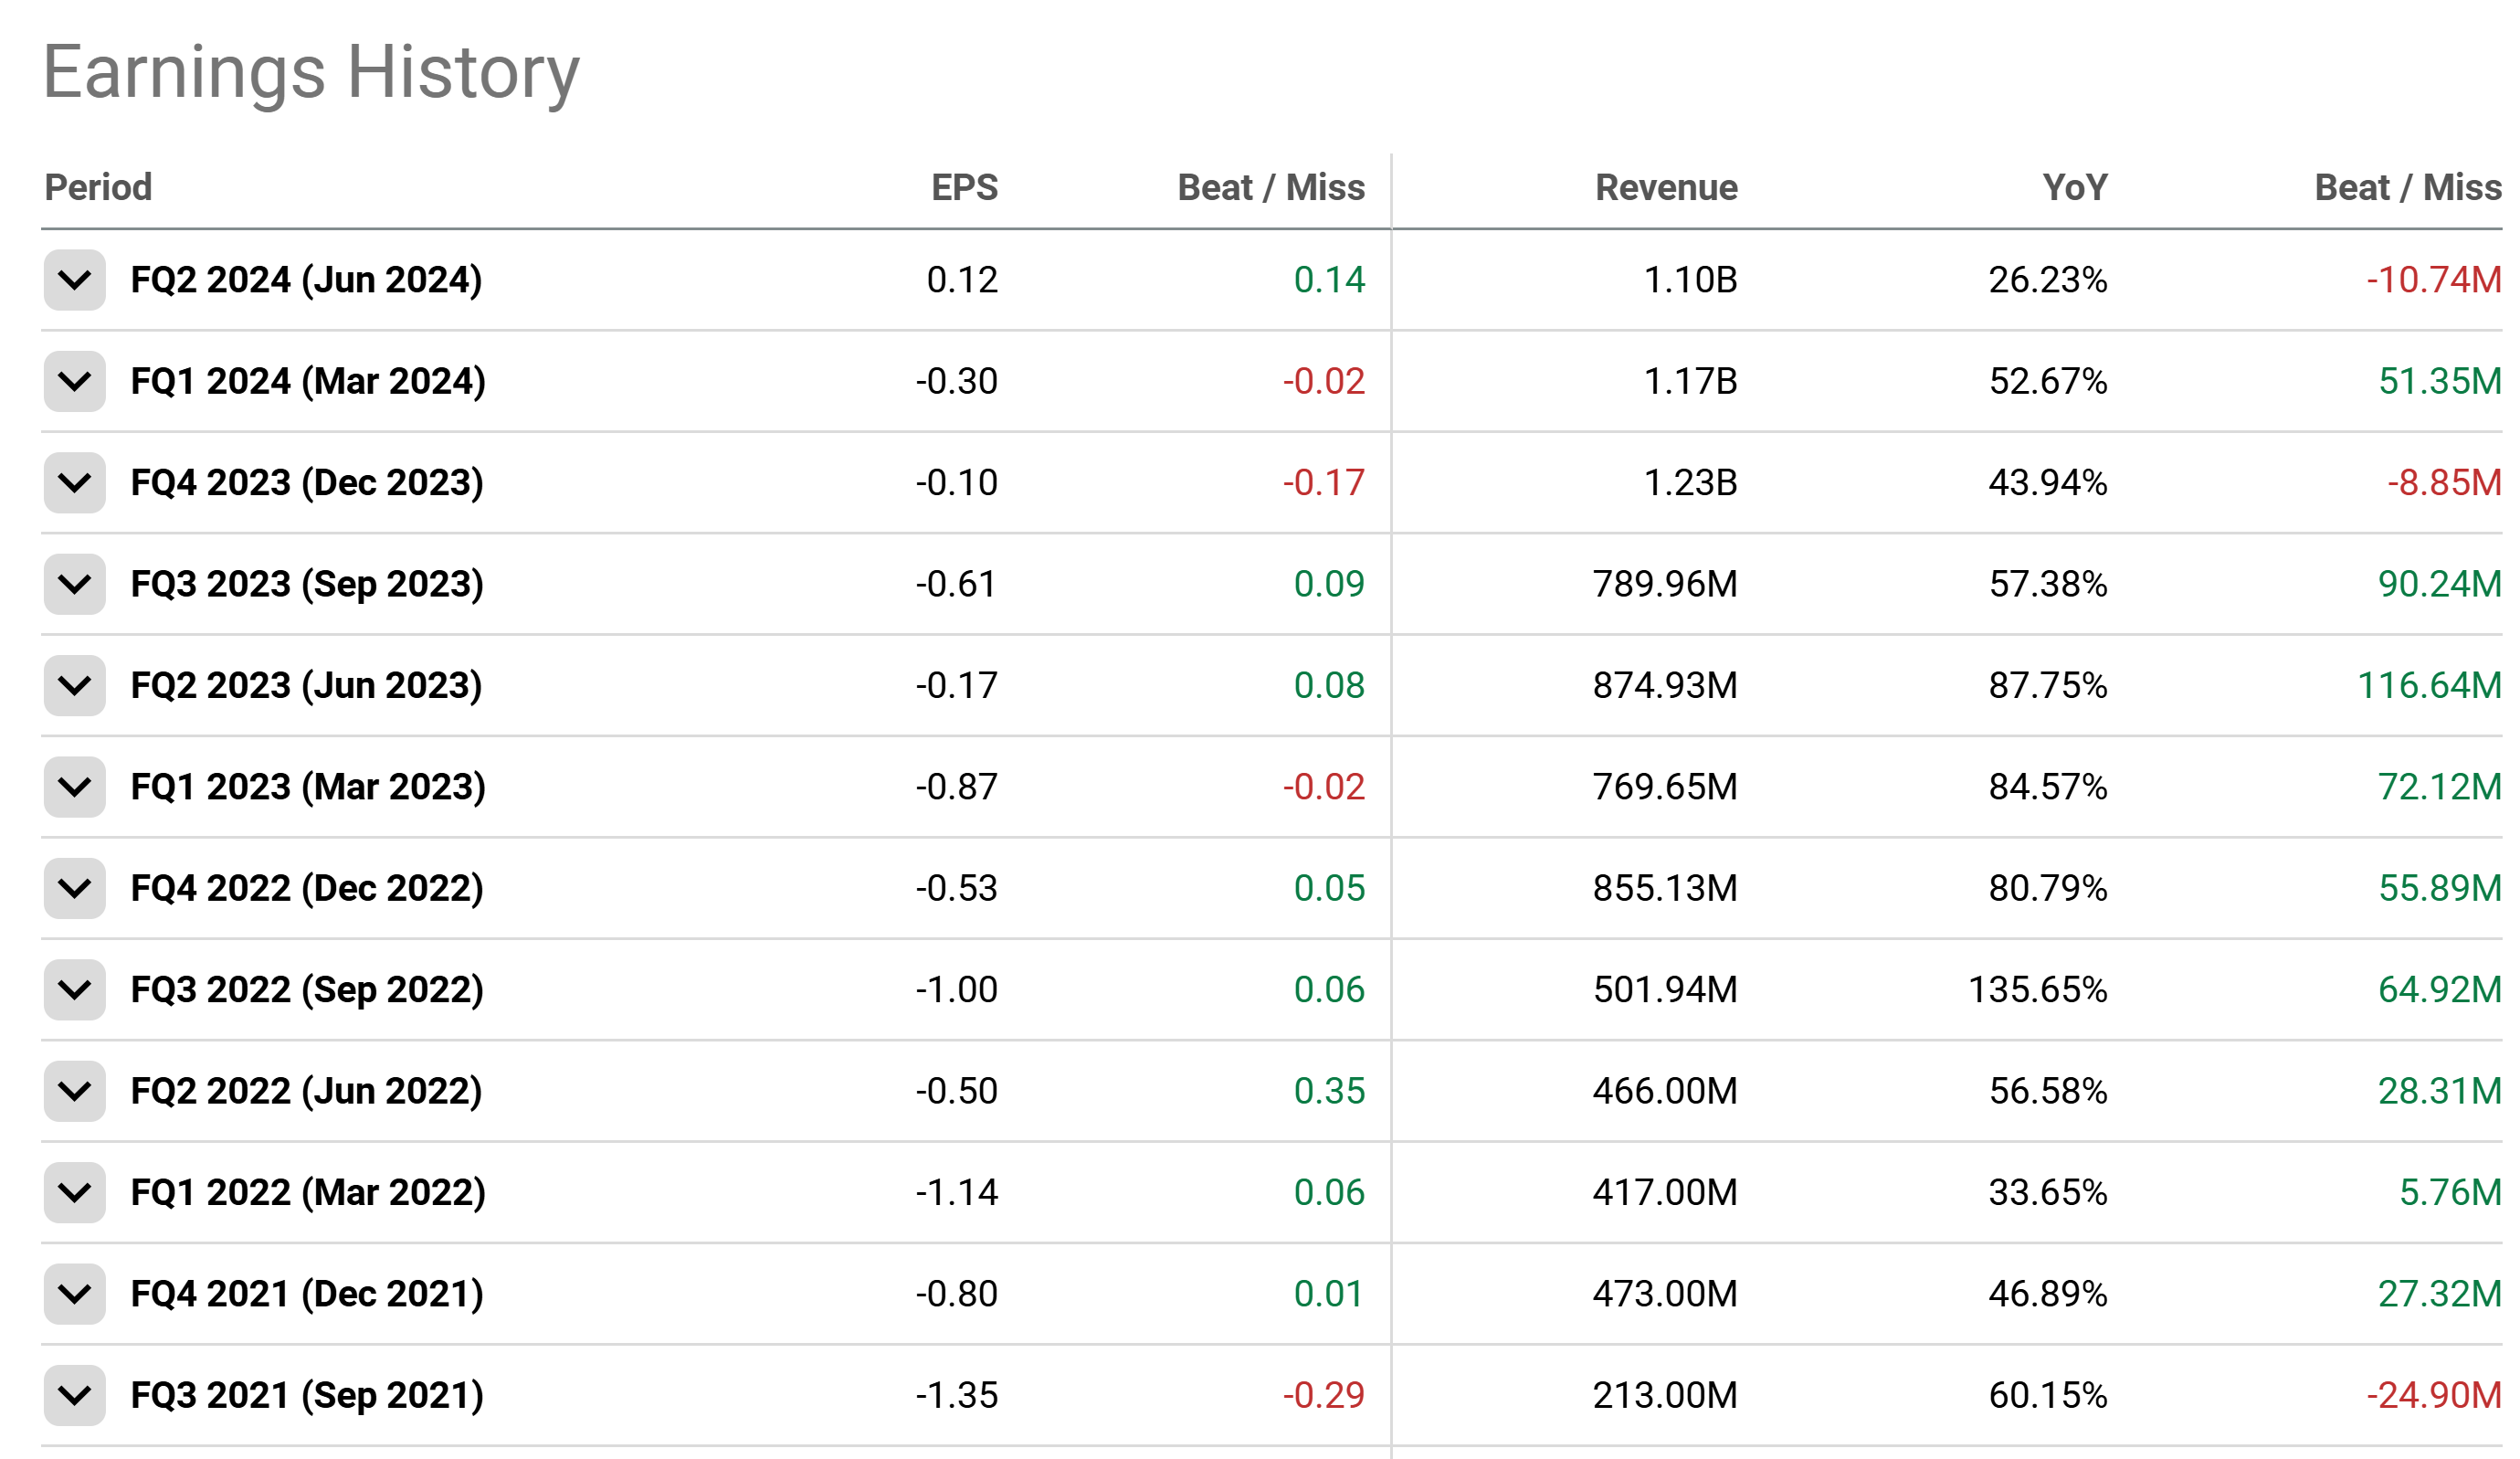Click chevron beside FQ3 2021 (Sep 2021)
Screen dimensions: 2520x1459
pos(75,1395)
